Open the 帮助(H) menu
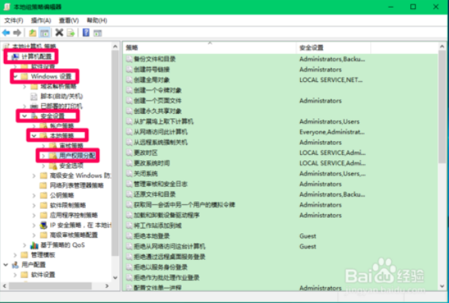Viewport: 449px width, 303px height. (x=96, y=21)
